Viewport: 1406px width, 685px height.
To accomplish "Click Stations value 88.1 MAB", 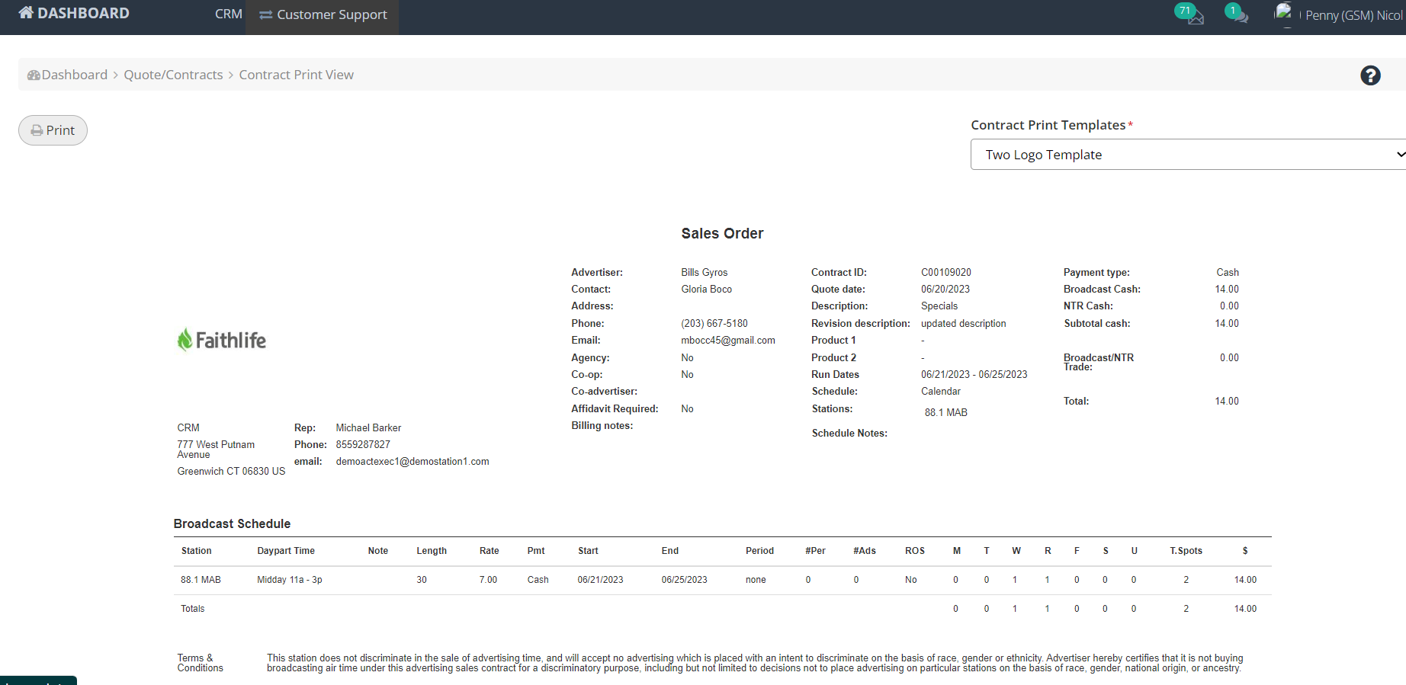I will click(946, 412).
